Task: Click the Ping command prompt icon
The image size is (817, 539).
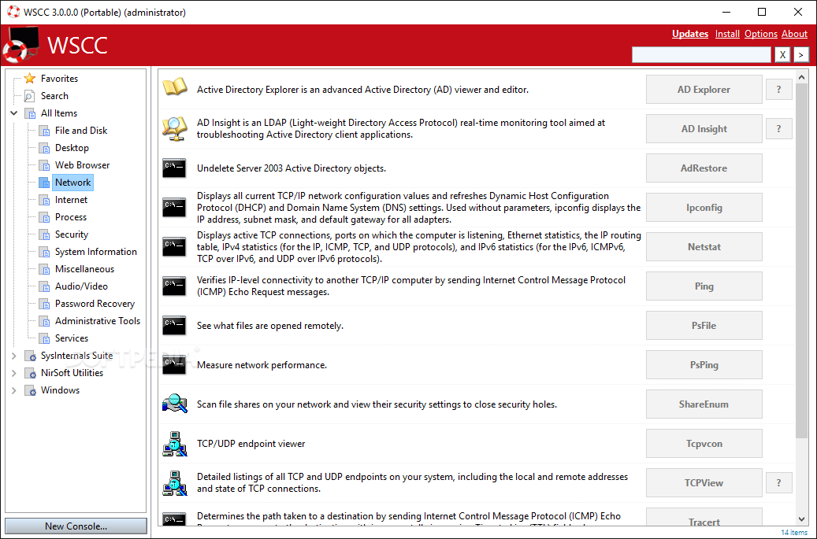Action: [174, 286]
